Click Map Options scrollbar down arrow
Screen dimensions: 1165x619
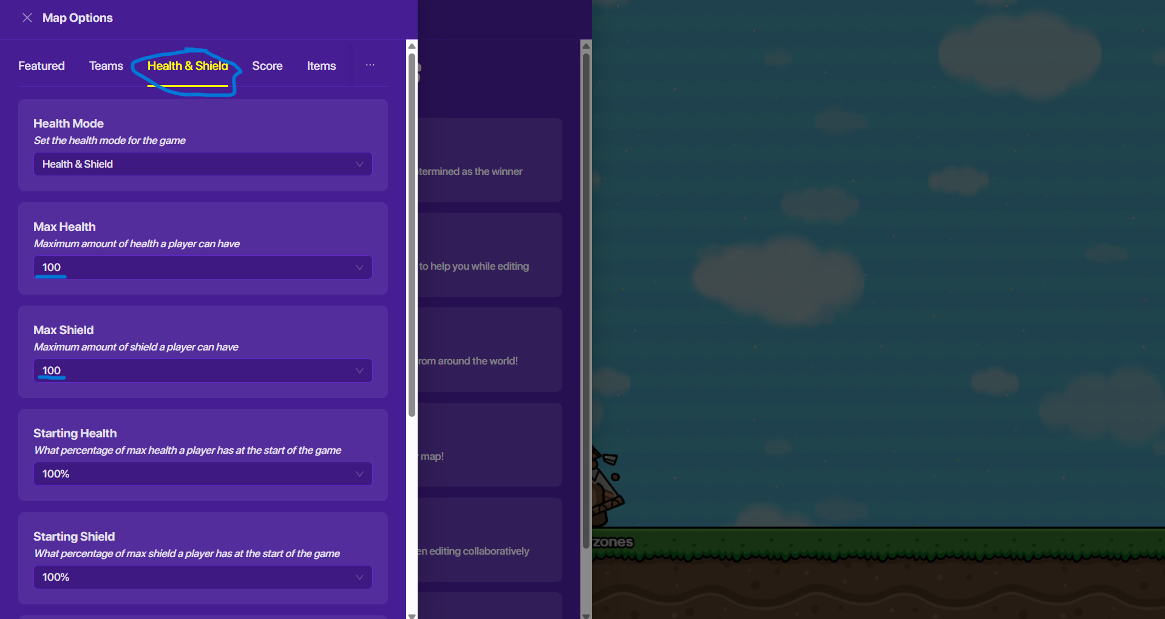412,615
